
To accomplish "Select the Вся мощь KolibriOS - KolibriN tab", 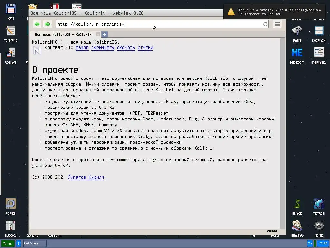I will 63,34.
